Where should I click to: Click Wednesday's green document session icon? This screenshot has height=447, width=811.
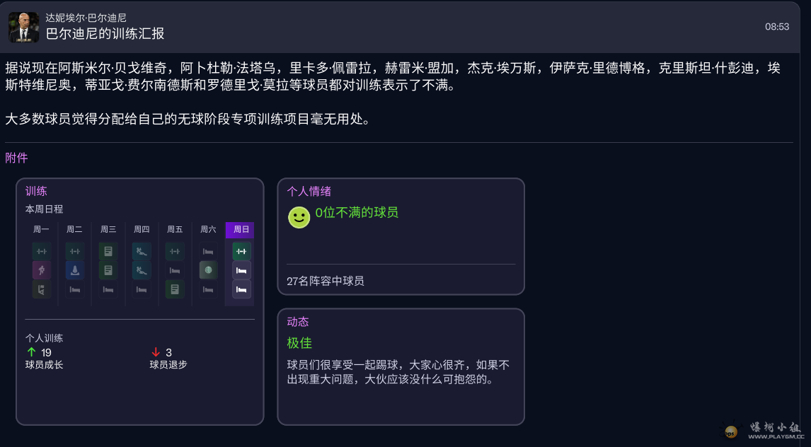coord(108,251)
